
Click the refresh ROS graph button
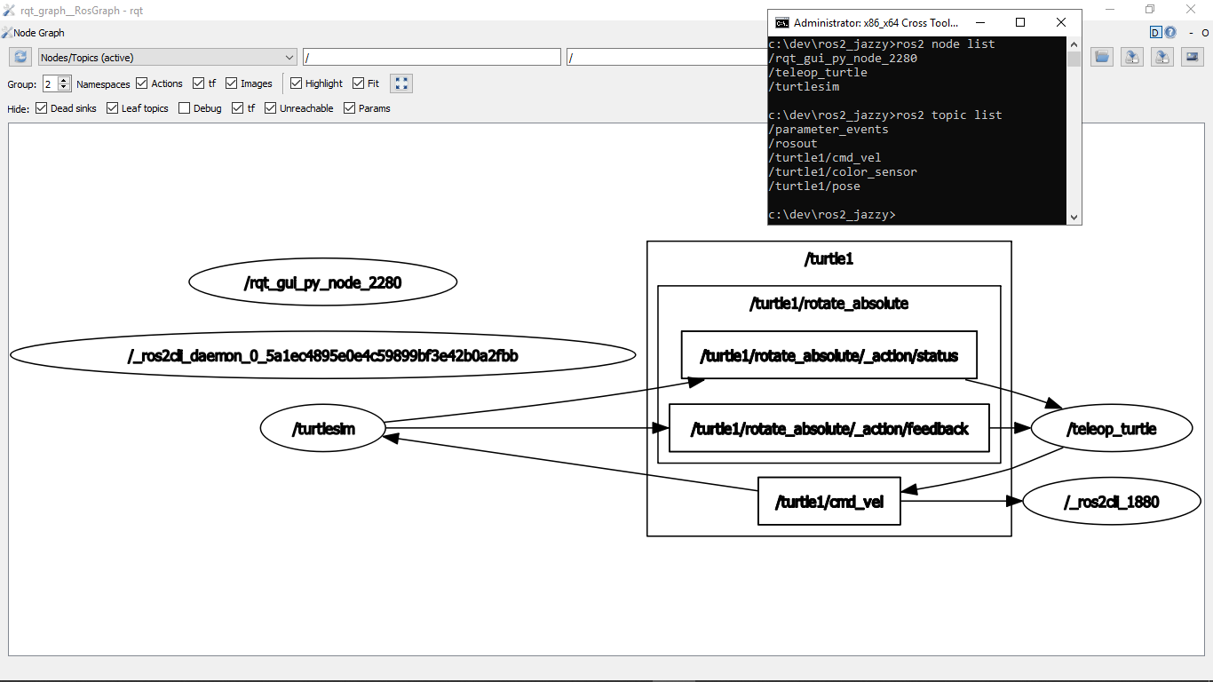(20, 57)
